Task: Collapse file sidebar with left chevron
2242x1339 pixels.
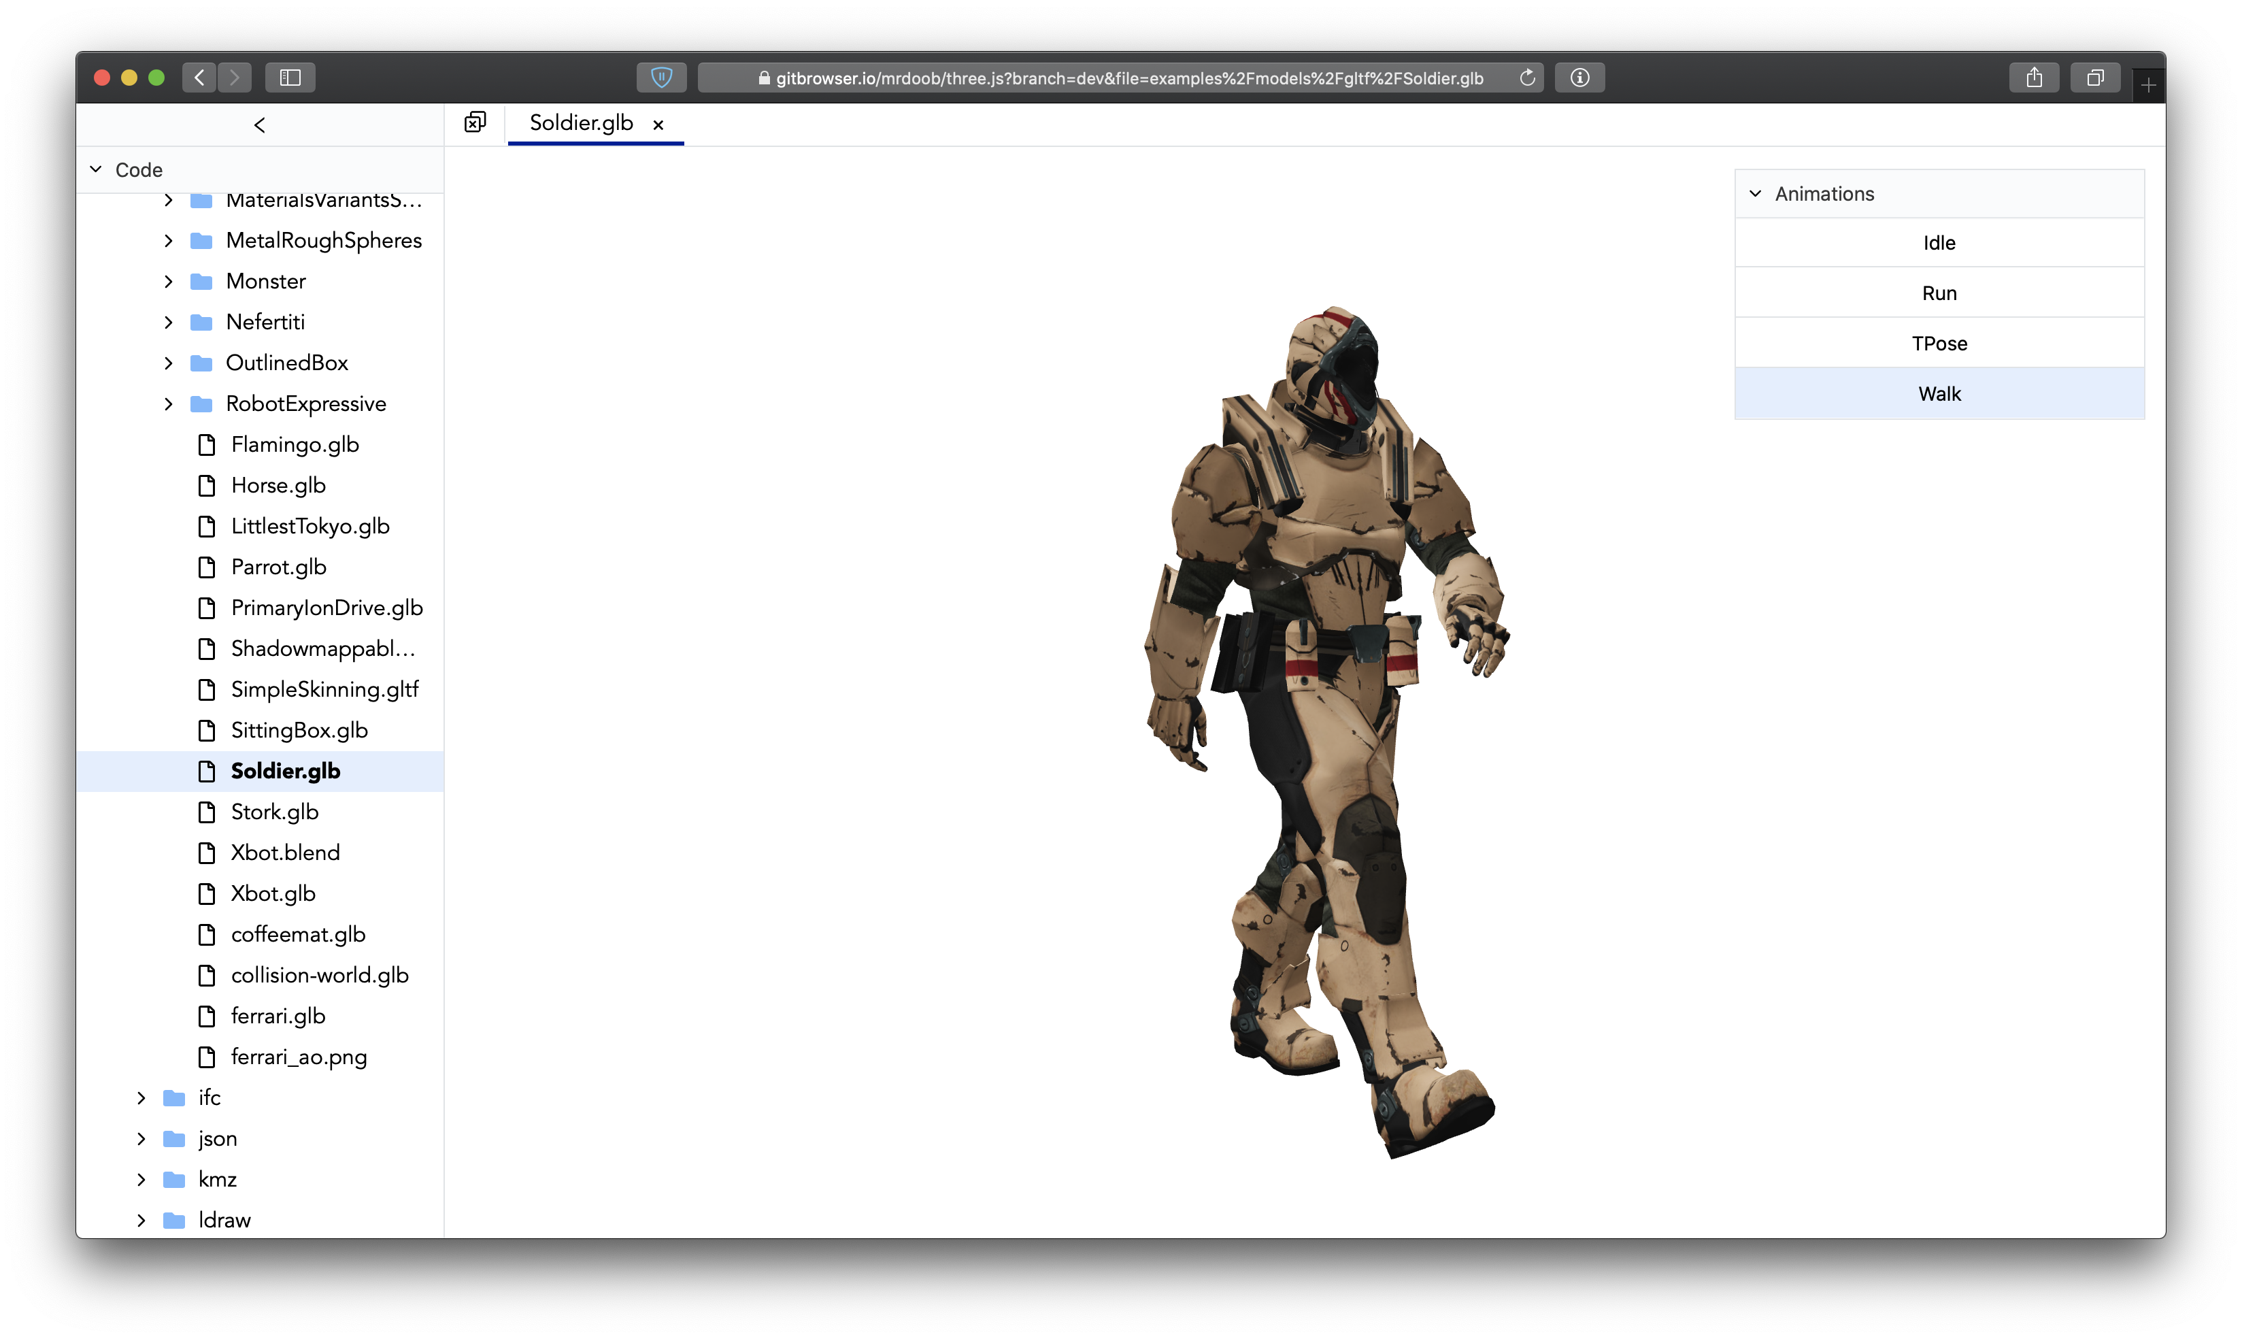Action: pyautogui.click(x=260, y=125)
